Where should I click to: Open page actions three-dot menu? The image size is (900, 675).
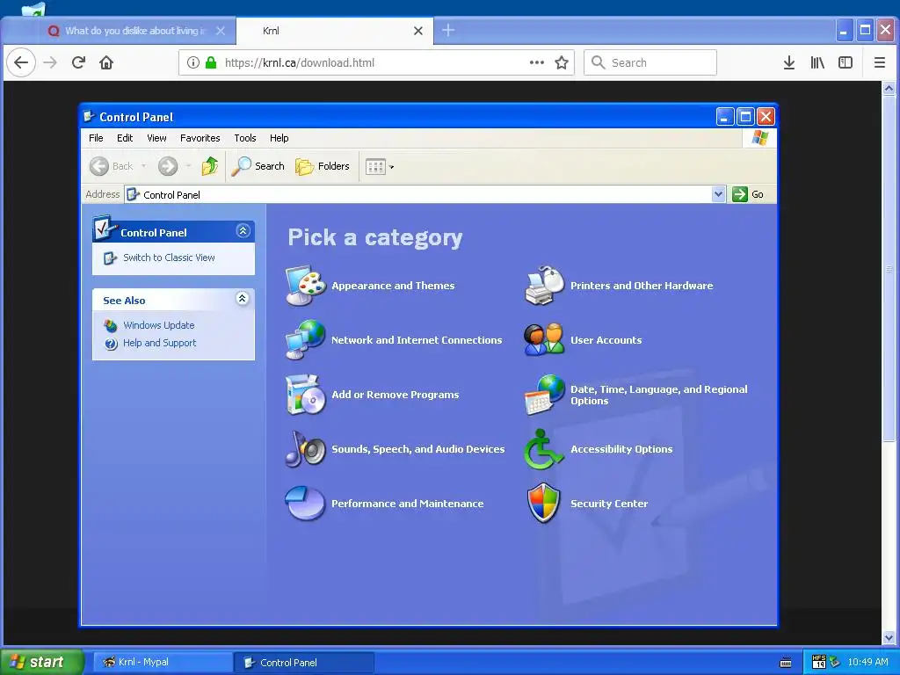point(537,62)
